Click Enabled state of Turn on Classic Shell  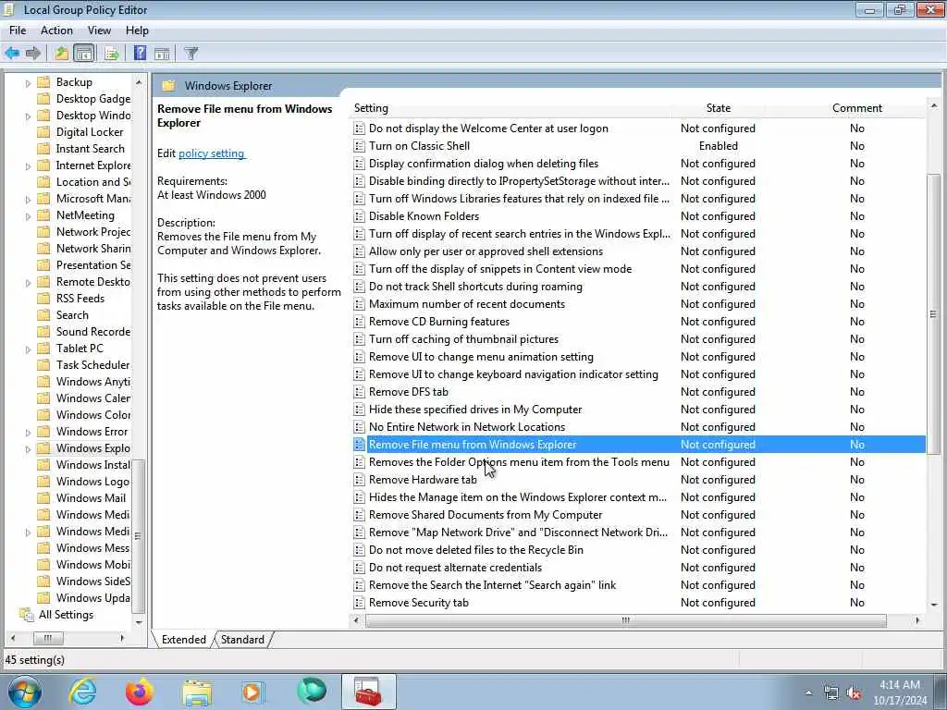click(718, 146)
